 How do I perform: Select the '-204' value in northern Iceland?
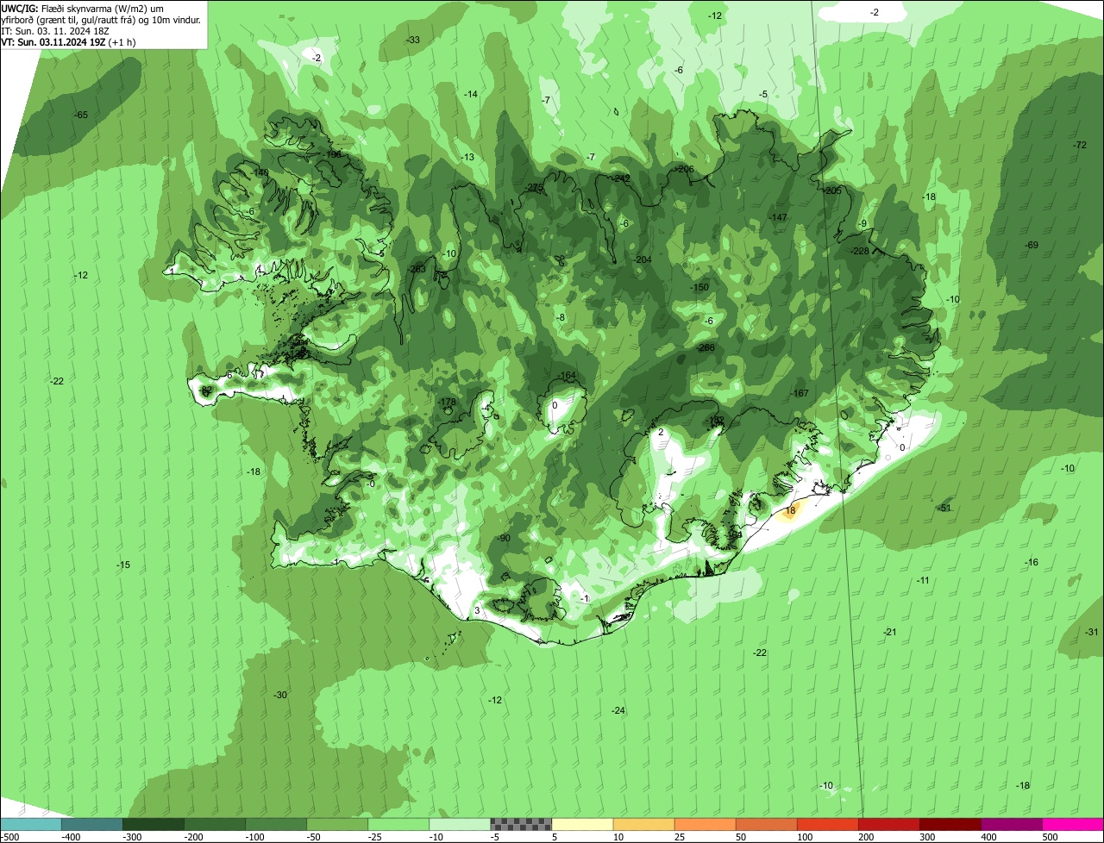coord(642,259)
